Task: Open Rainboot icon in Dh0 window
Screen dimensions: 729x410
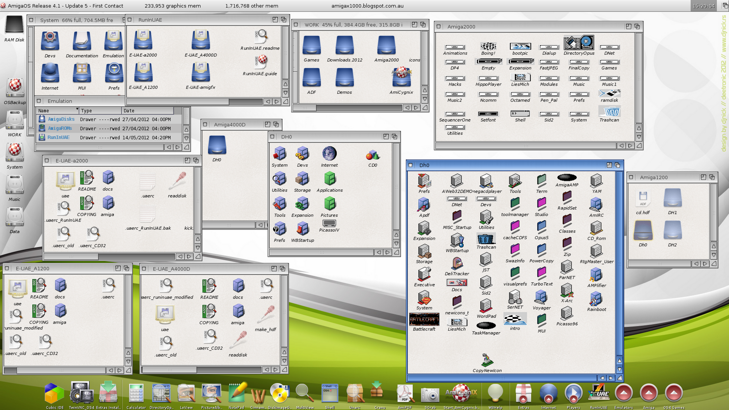Action: 596,299
